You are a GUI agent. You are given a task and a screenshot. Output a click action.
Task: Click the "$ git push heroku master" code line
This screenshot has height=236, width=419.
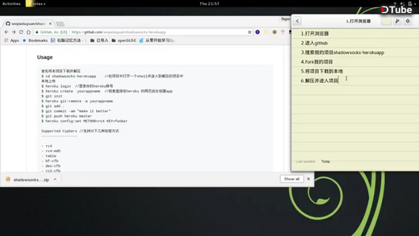[67, 116]
